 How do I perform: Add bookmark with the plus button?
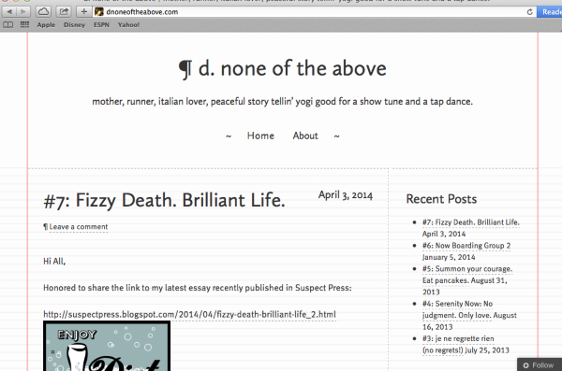84,12
